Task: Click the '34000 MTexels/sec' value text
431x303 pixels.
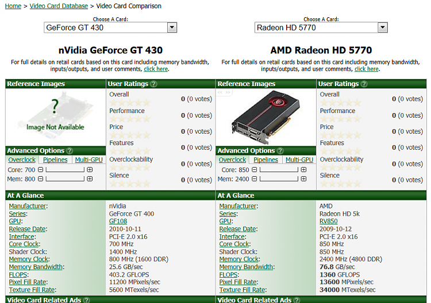Action: pyautogui.click(x=348, y=290)
